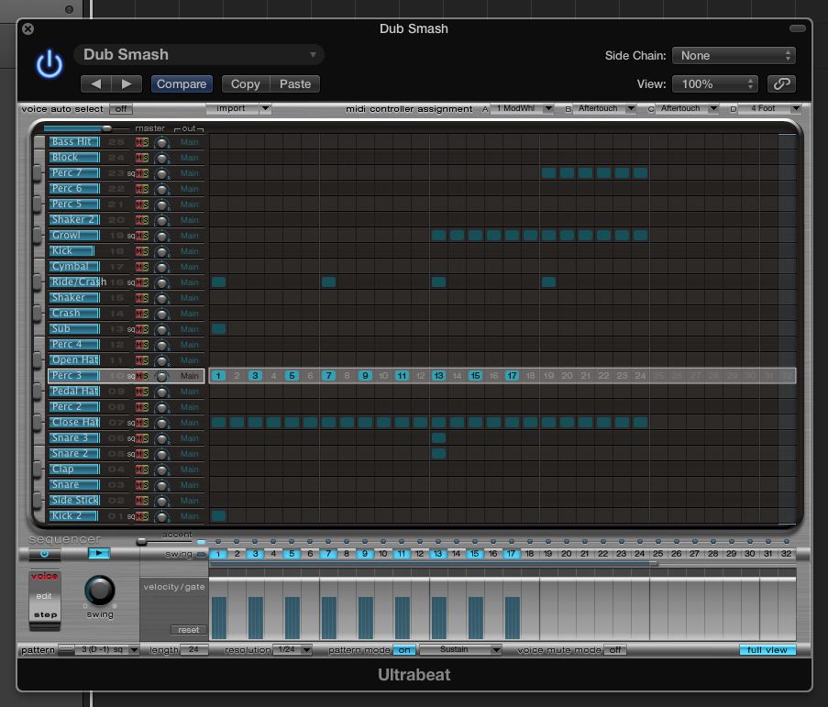Open MIDI controller B Aftertouch dropdown
The image size is (828, 707).
tap(604, 109)
